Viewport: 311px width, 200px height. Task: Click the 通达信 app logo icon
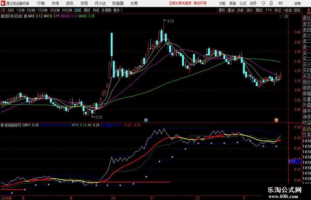[x=3, y=3]
